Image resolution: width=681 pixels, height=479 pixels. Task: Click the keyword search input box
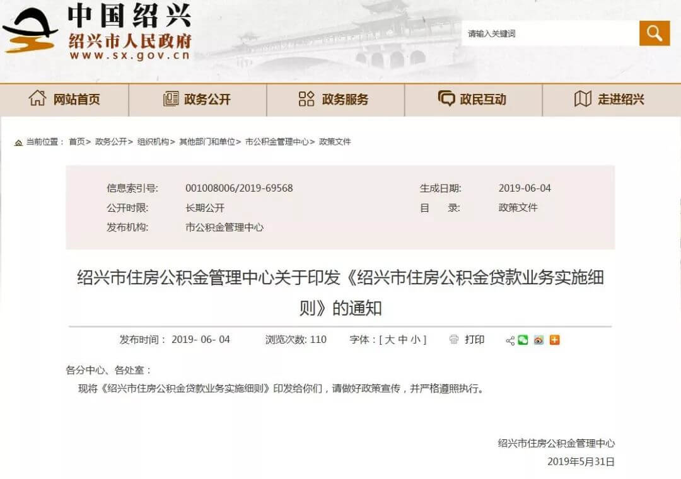[549, 33]
